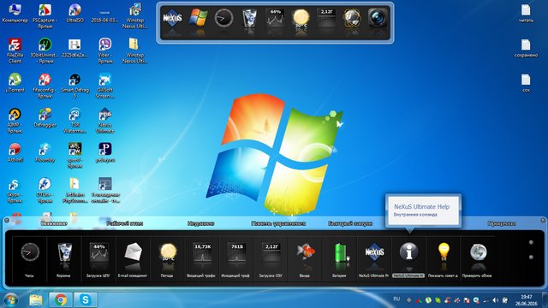Viewport: 548px width, 308px height.
Task: Switch to the rightmost shelf tab (Процессы)
Action: click(x=502, y=223)
